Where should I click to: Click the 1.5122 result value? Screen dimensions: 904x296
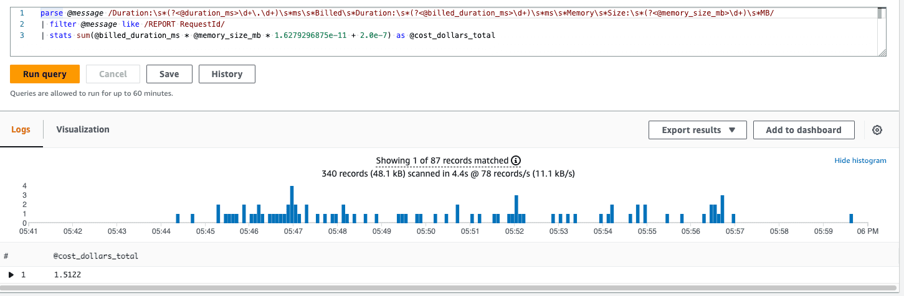67,274
